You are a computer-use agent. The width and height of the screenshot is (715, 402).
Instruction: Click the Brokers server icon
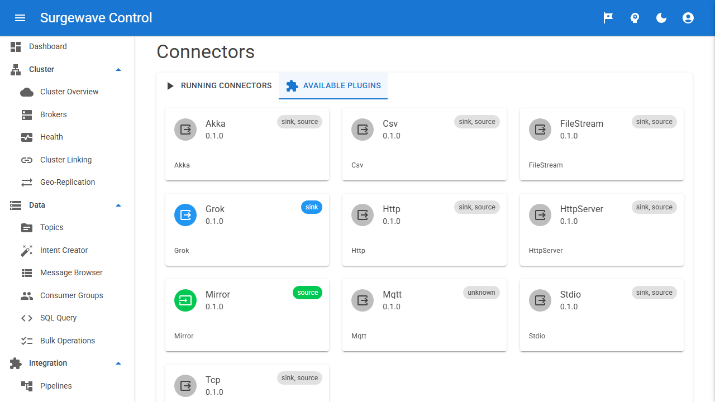tap(27, 114)
